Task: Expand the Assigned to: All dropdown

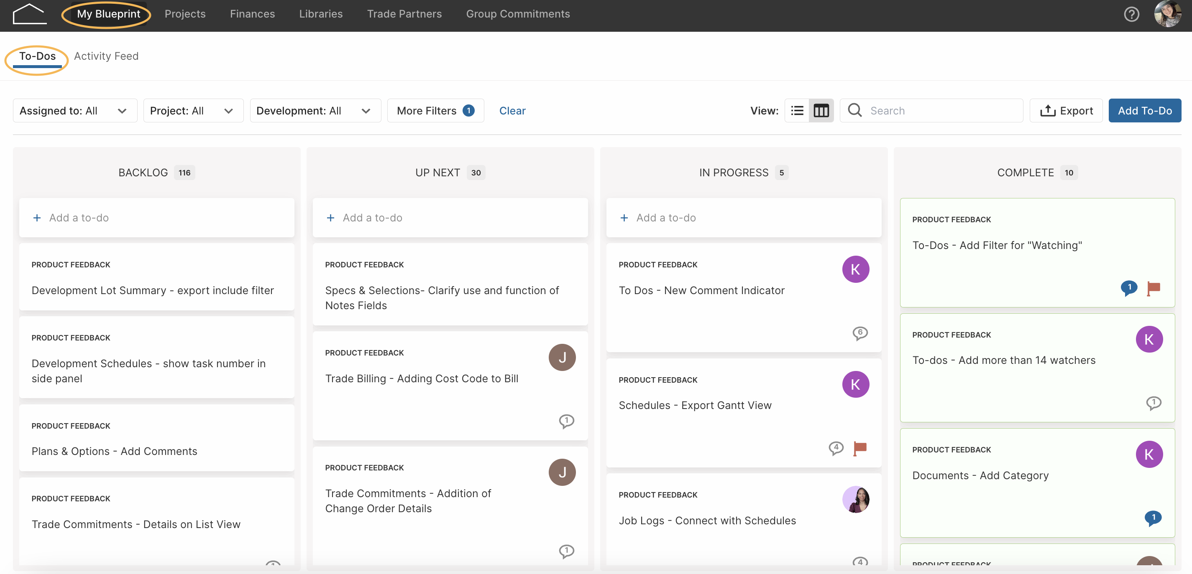Action: click(x=75, y=110)
